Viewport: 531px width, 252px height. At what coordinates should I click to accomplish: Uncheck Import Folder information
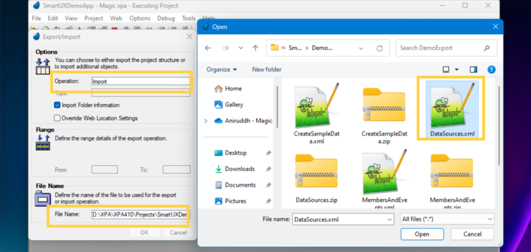tap(57, 105)
